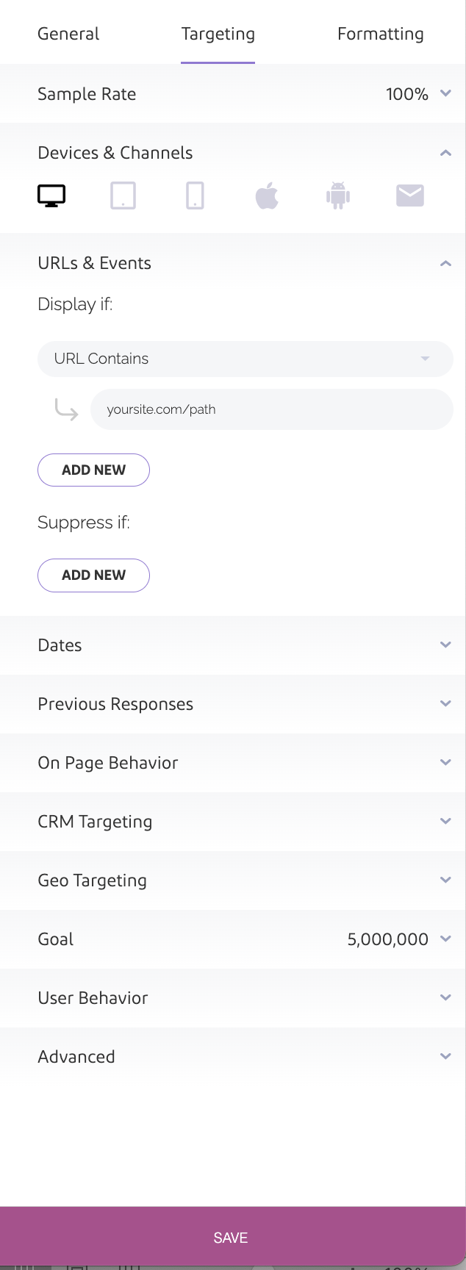Enable the mobile phone device icon
The height and width of the screenshot is (1270, 466).
(195, 196)
